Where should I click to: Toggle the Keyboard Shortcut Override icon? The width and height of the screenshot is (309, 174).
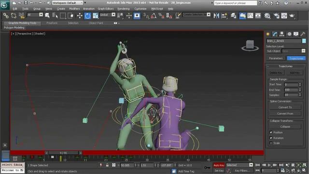coord(137,15)
